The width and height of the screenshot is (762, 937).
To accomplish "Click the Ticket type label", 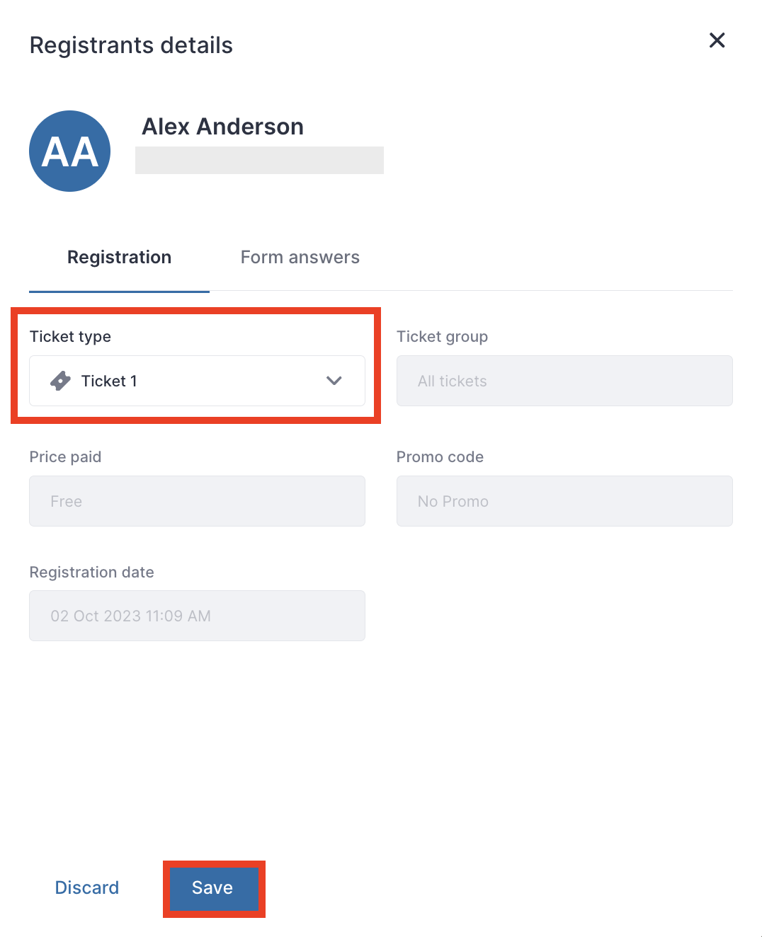I will [x=70, y=337].
